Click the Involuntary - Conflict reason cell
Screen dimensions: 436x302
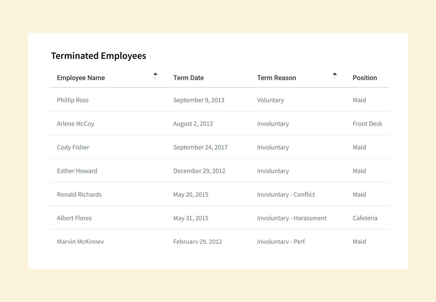(x=286, y=195)
